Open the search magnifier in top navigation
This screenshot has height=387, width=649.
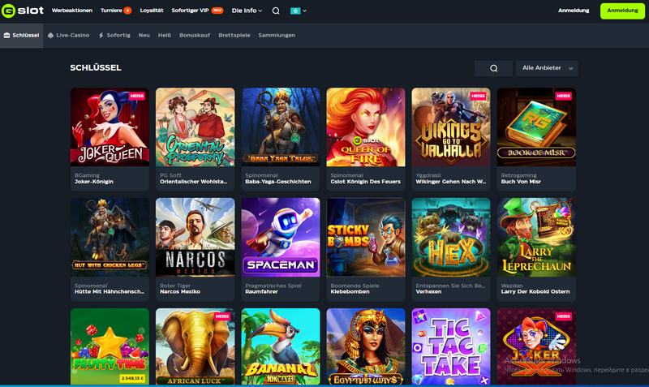pos(276,11)
